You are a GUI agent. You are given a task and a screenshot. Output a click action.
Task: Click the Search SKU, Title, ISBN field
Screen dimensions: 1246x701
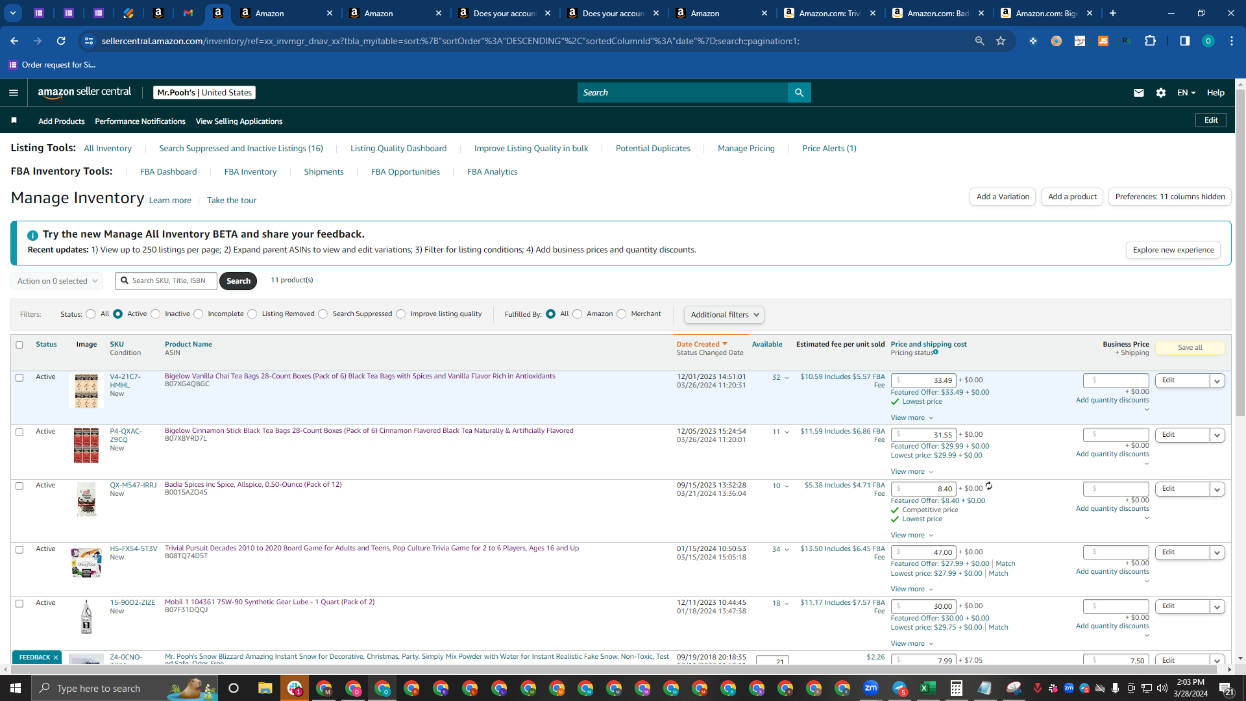point(166,281)
